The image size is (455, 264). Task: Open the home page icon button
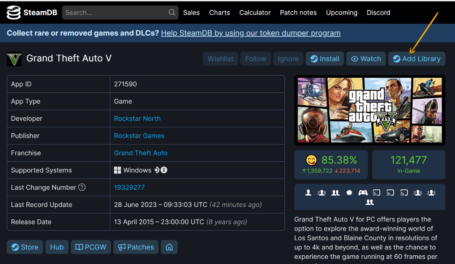coord(169,247)
